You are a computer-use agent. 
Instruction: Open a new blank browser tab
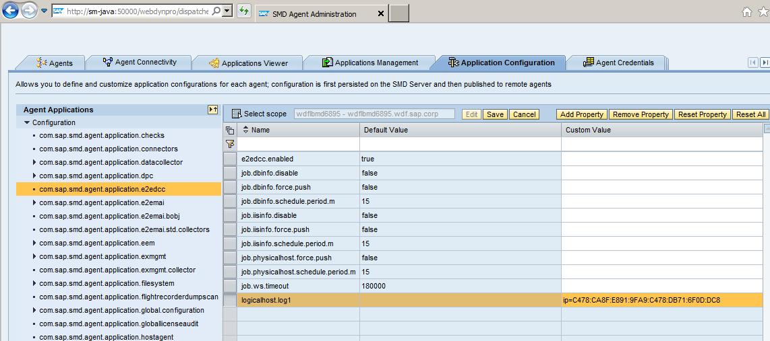tap(398, 13)
